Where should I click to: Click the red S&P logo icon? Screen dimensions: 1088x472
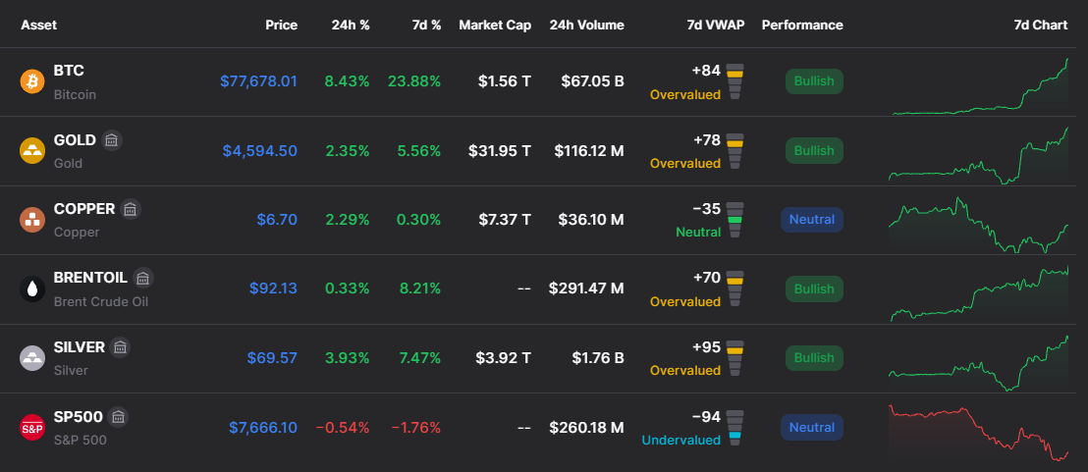click(32, 427)
